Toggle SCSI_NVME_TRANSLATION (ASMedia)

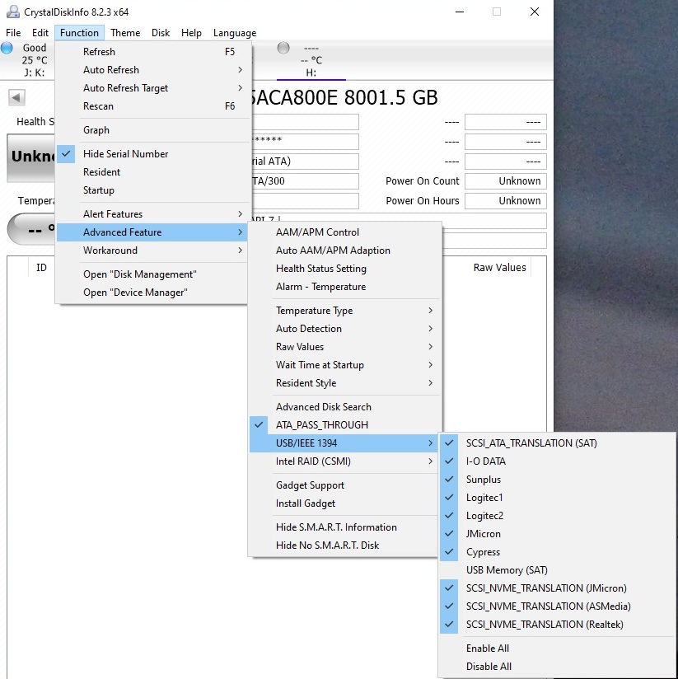pyautogui.click(x=557, y=606)
